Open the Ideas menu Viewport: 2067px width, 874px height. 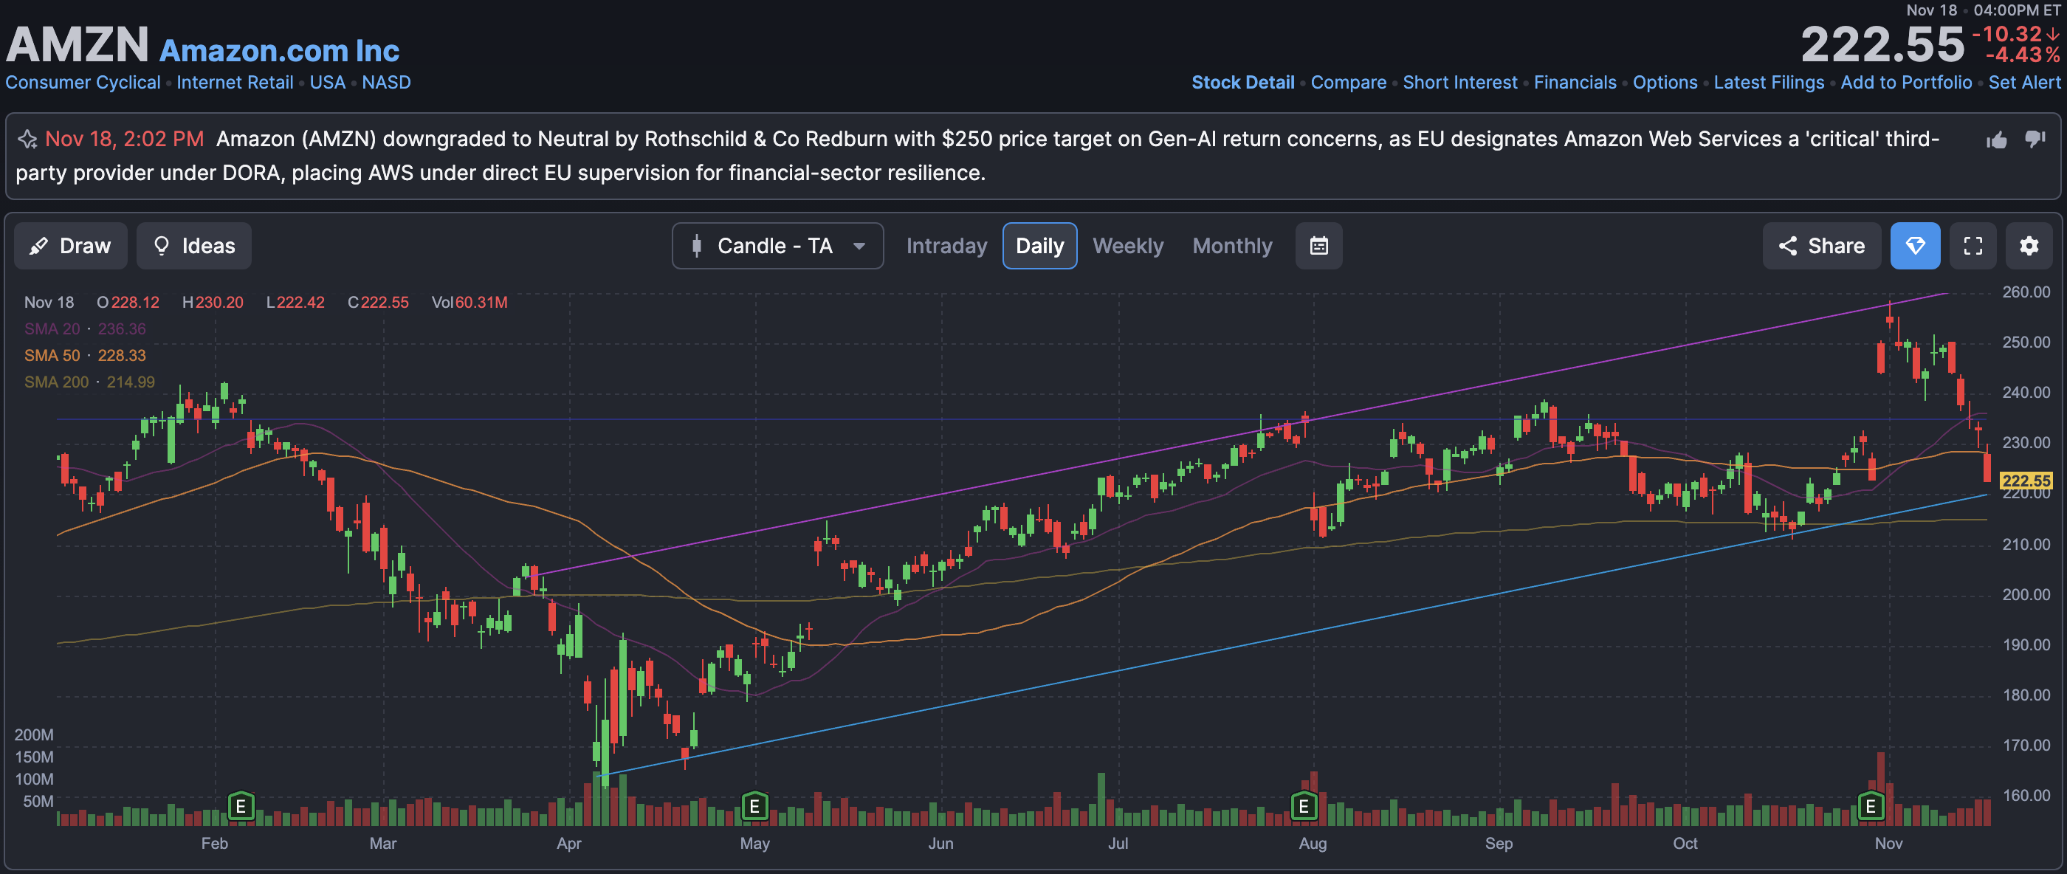[x=193, y=246]
